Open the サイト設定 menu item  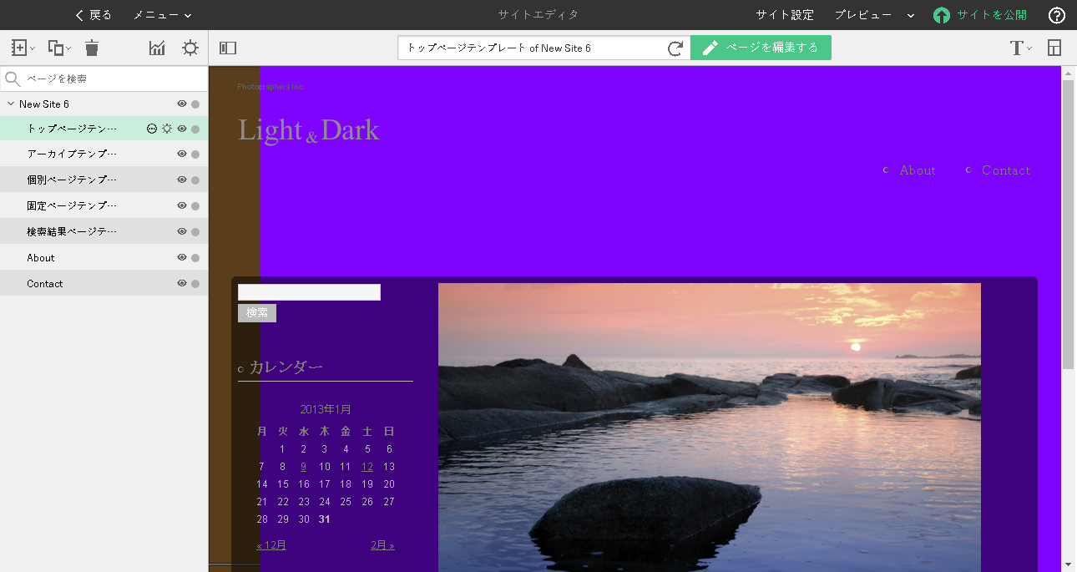coord(785,15)
